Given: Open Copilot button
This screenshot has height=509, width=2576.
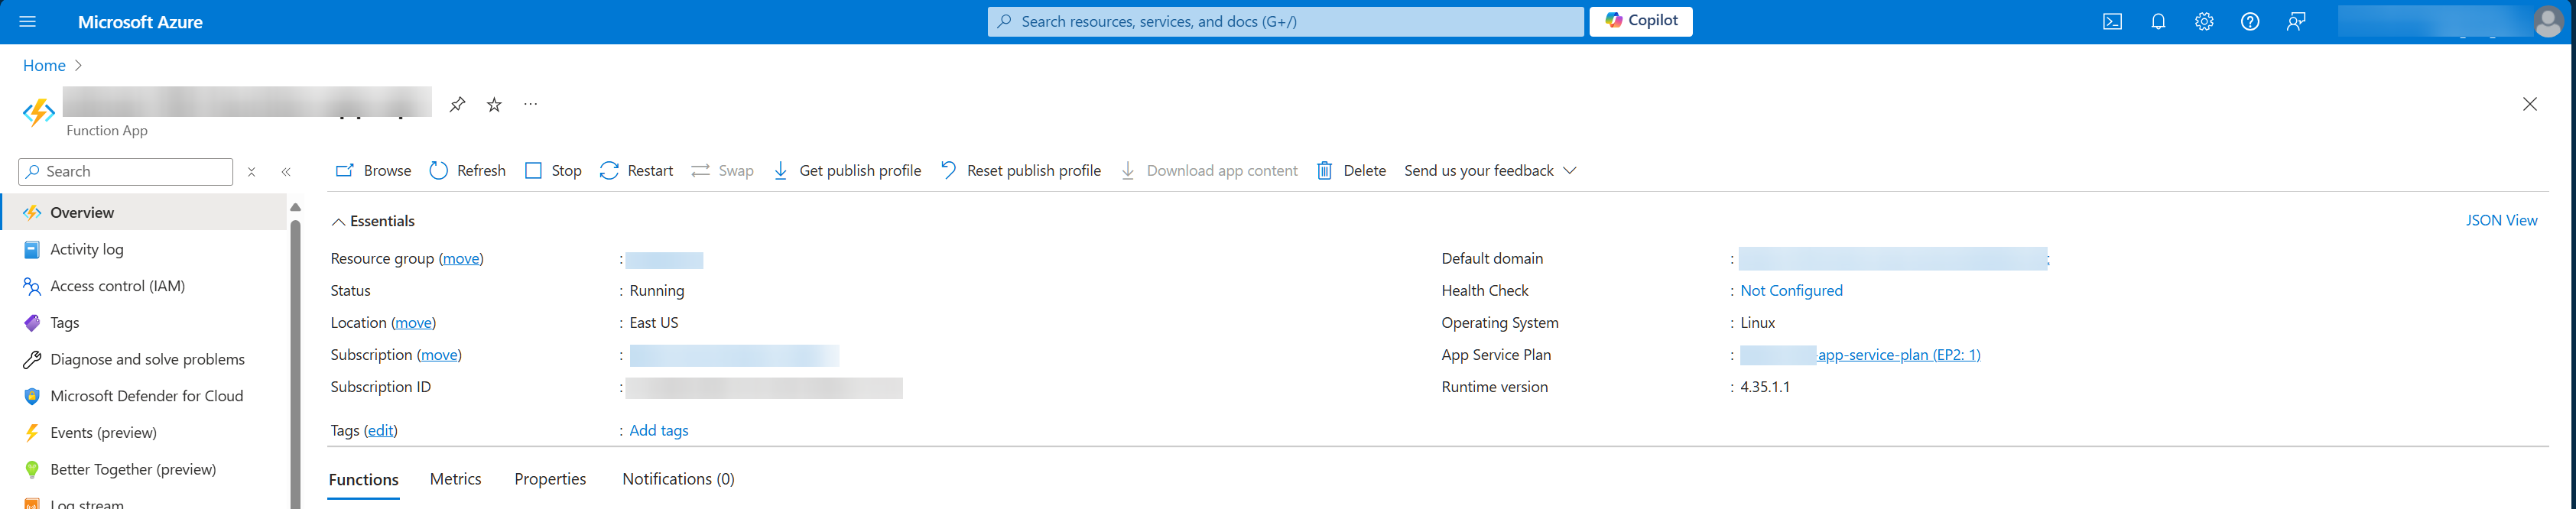Looking at the screenshot, I should pyautogui.click(x=1641, y=21).
